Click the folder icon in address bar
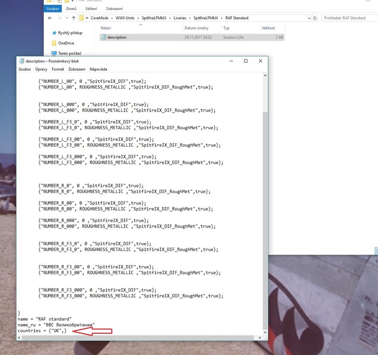This screenshot has width=378, height=355. 81,18
